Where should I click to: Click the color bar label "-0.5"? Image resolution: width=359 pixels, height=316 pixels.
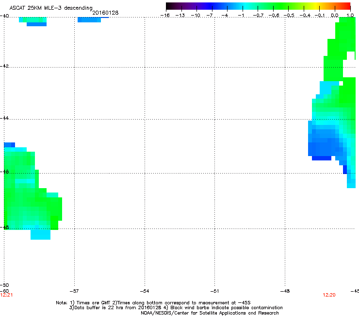[289, 16]
